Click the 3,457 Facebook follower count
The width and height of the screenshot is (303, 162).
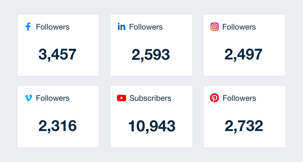click(x=57, y=54)
